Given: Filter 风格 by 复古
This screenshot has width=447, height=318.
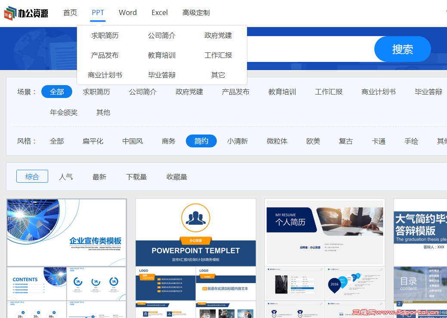Looking at the screenshot, I should (x=346, y=141).
